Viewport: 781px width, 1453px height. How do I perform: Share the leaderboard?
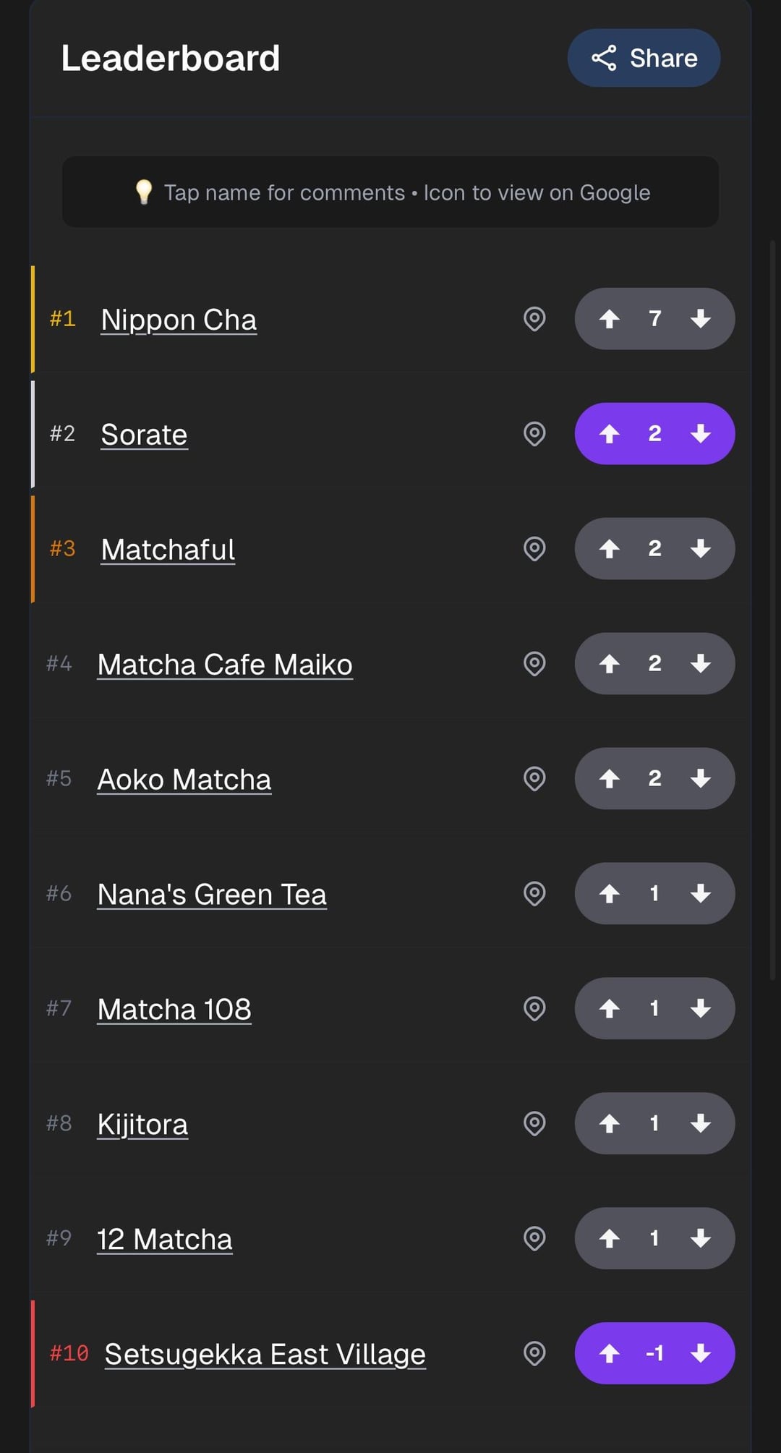click(x=644, y=58)
